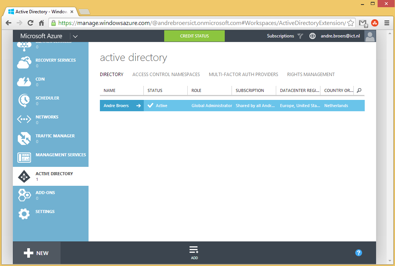Click the Settings gear icon
Image resolution: width=395 pixels, height=266 pixels.
(24, 214)
